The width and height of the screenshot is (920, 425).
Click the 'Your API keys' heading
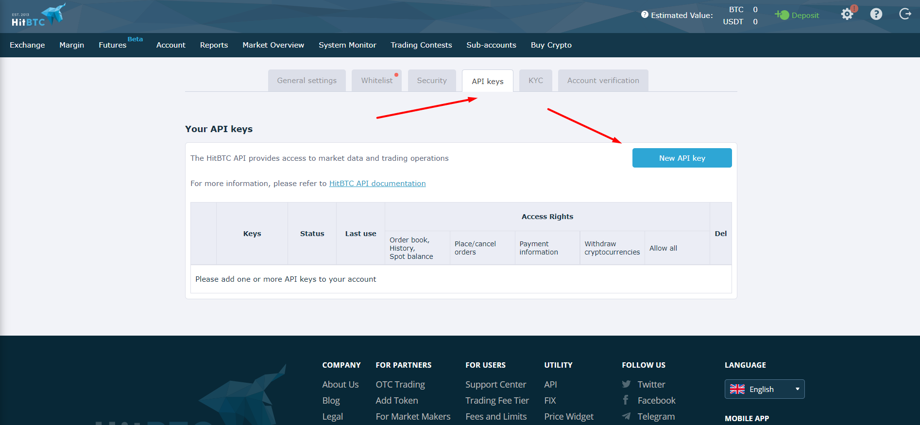click(x=219, y=129)
